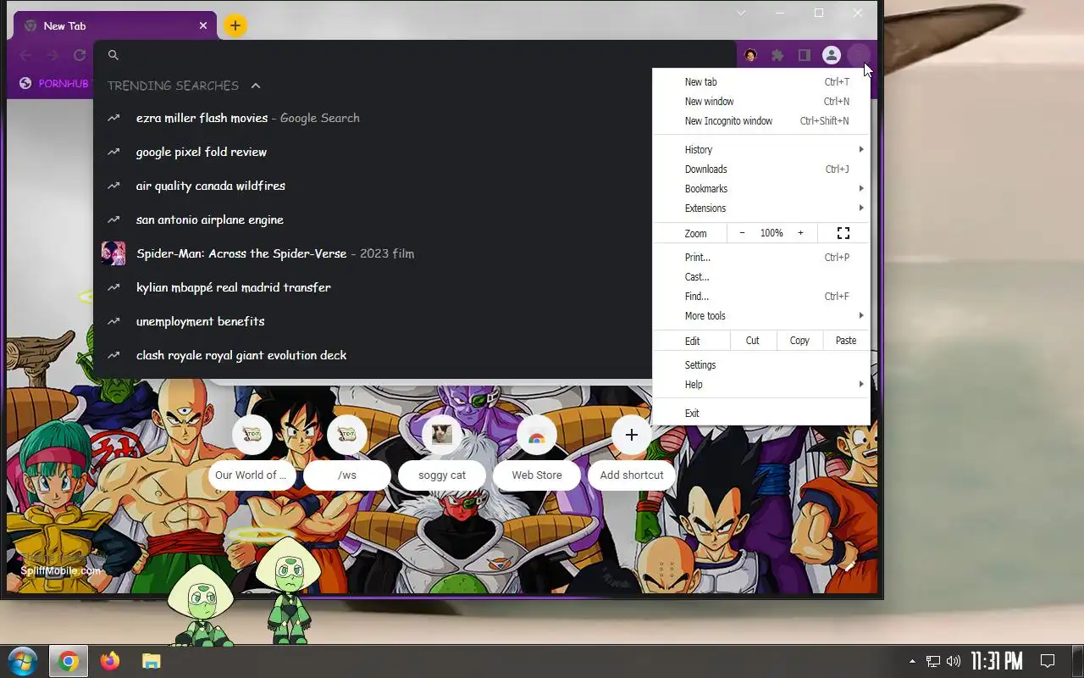Click the search magnifier icon in the omnibox
The image size is (1084, 678).
click(x=113, y=55)
